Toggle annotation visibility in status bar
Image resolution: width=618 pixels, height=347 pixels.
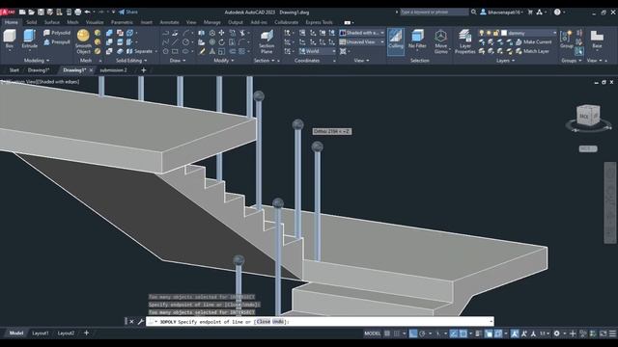click(515, 334)
